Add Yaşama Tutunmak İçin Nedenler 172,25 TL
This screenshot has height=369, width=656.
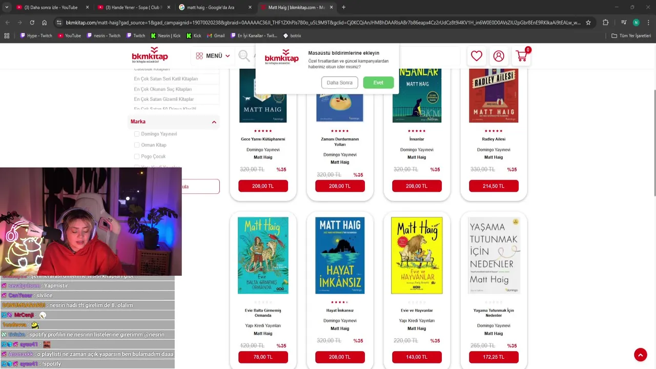click(x=494, y=357)
